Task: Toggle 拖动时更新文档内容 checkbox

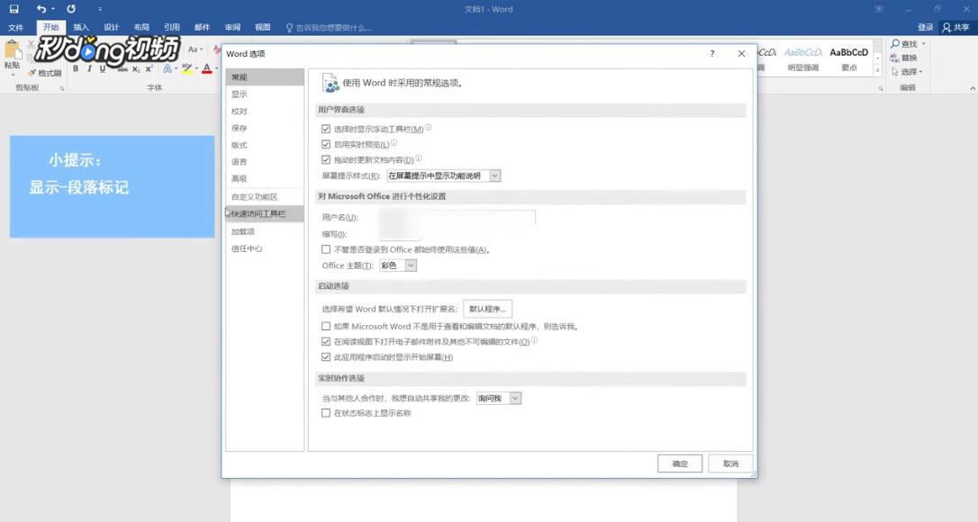Action: click(x=326, y=159)
